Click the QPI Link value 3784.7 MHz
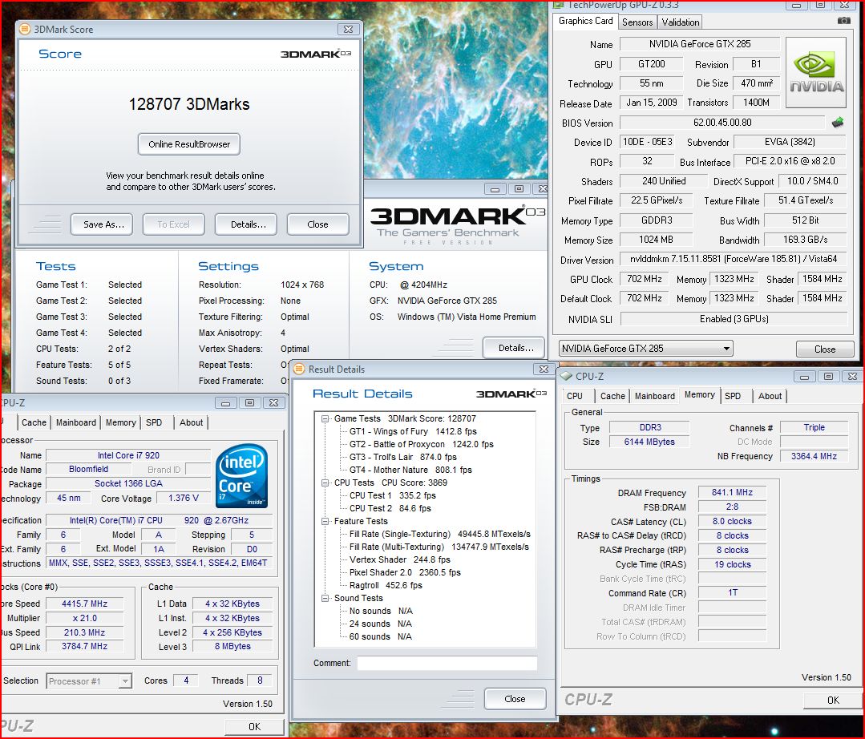865x739 pixels. 84,646
